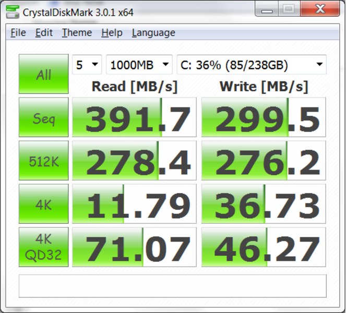The height and width of the screenshot is (313, 346).
Task: Run all benchmarks with the All button
Action: pos(44,74)
